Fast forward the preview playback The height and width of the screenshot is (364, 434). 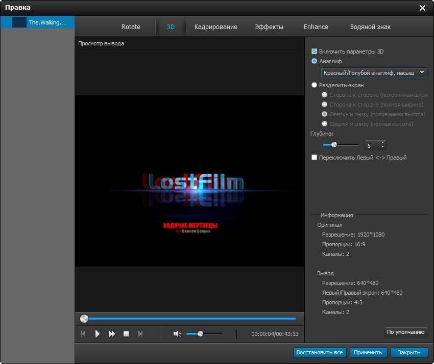click(112, 334)
